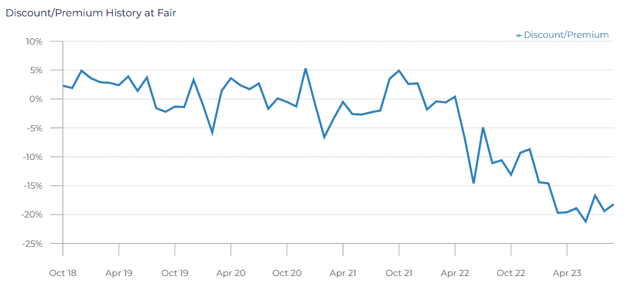The image size is (639, 298).
Task: Click the chart title 'Discount/Premium History at Fair'
Action: click(x=91, y=13)
